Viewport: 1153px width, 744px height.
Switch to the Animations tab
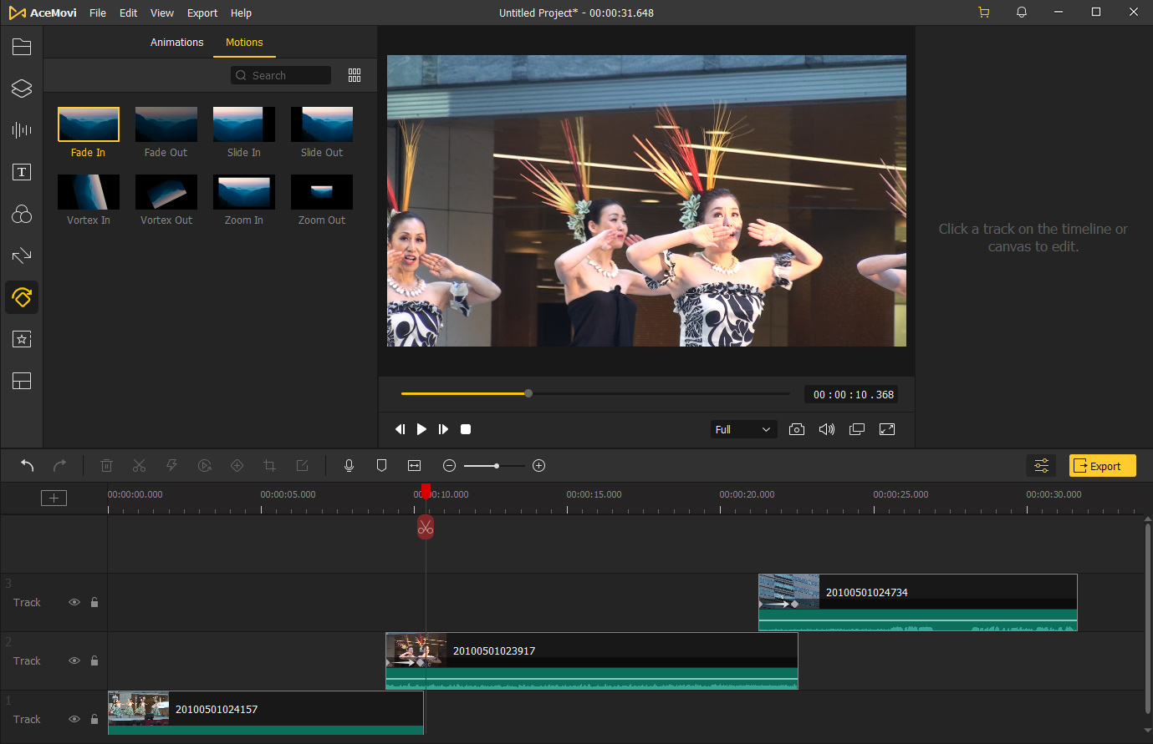point(176,42)
